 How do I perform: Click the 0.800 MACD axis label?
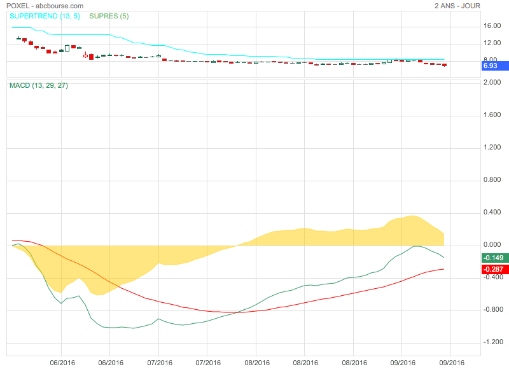point(492,180)
